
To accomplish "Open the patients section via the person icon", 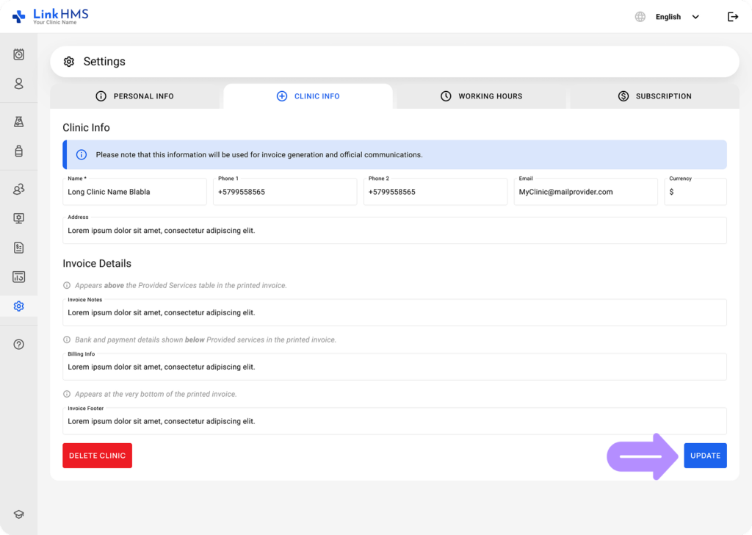I will (x=18, y=84).
